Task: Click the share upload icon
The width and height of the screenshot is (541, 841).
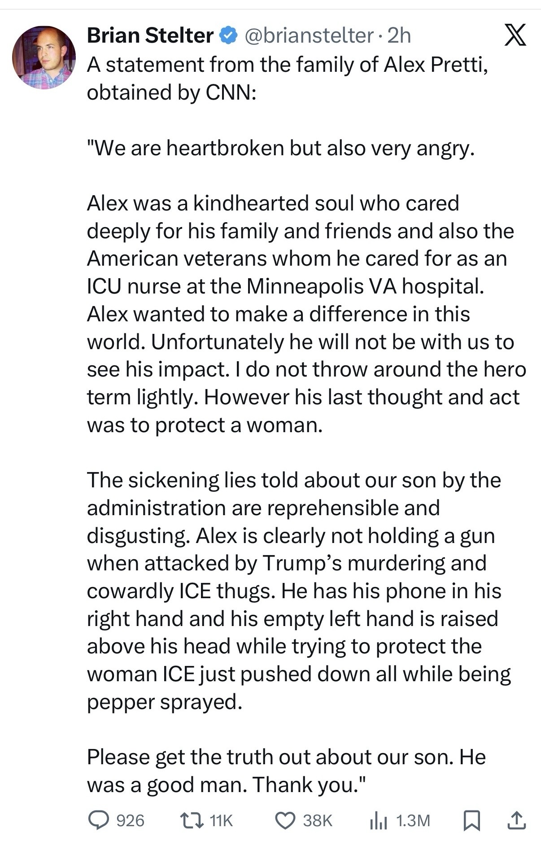Action: 516,820
